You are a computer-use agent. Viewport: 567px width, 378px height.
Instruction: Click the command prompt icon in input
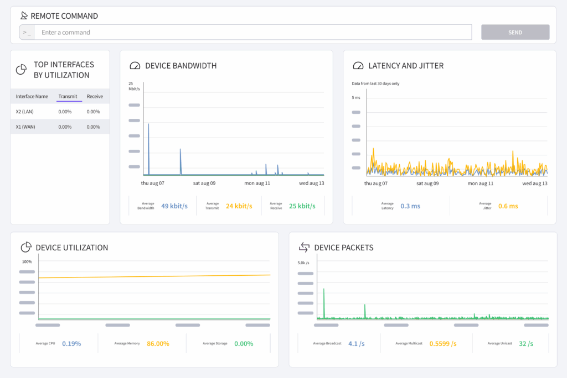(27, 32)
